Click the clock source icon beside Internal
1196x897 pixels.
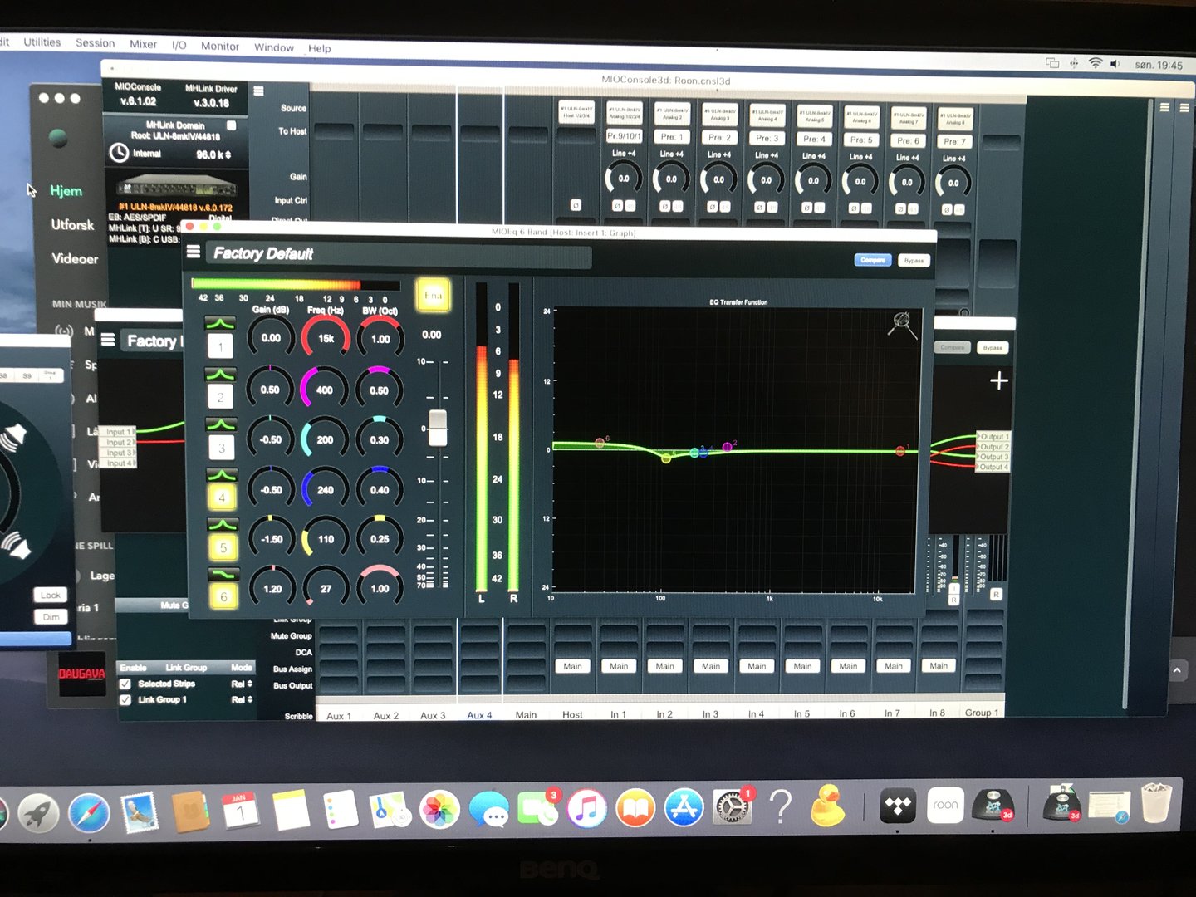(120, 153)
